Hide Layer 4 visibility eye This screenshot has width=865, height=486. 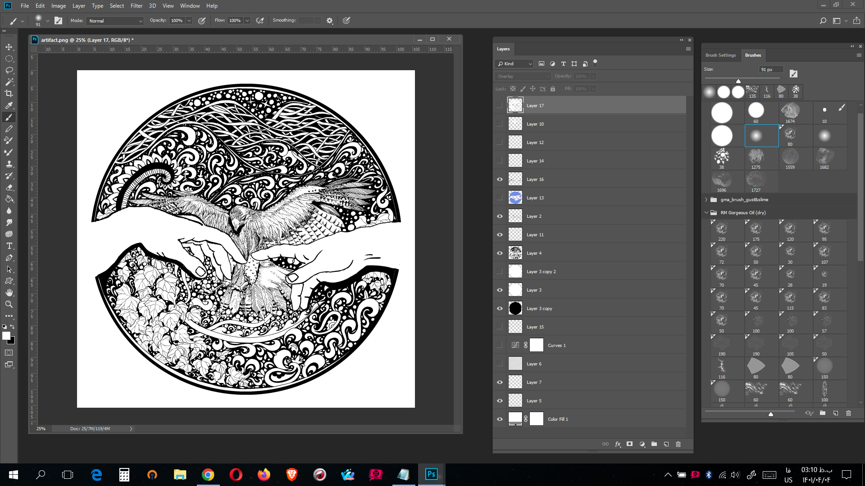point(500,253)
